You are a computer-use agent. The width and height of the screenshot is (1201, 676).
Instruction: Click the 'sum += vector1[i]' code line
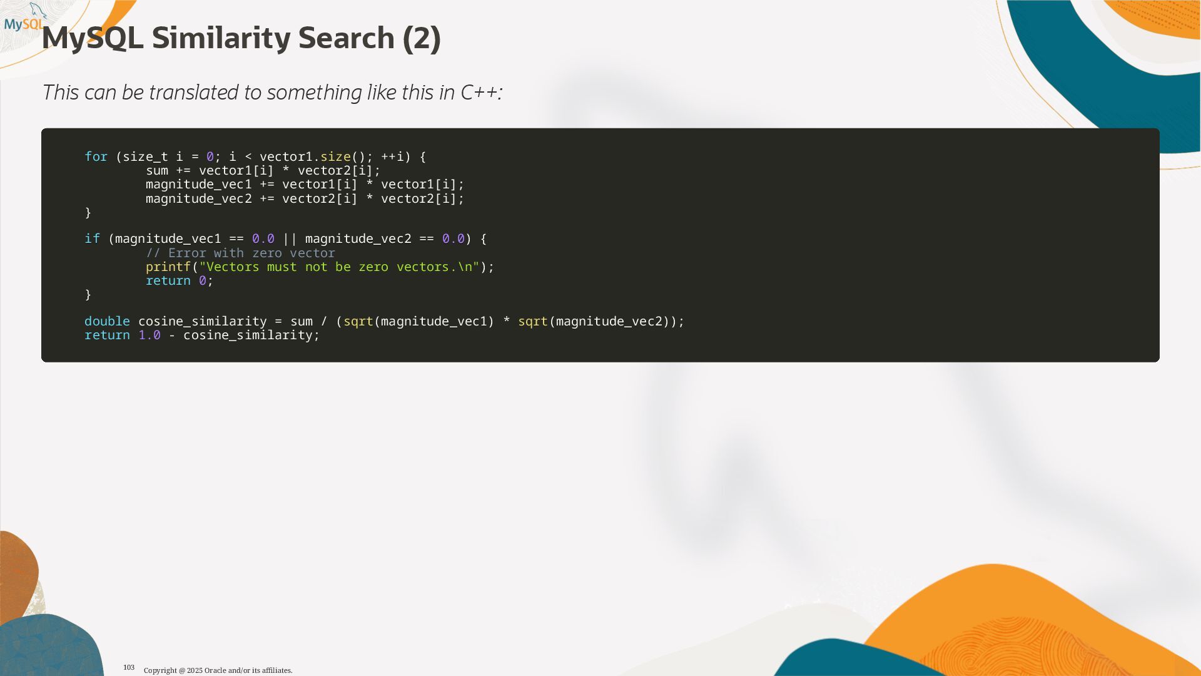coord(263,170)
